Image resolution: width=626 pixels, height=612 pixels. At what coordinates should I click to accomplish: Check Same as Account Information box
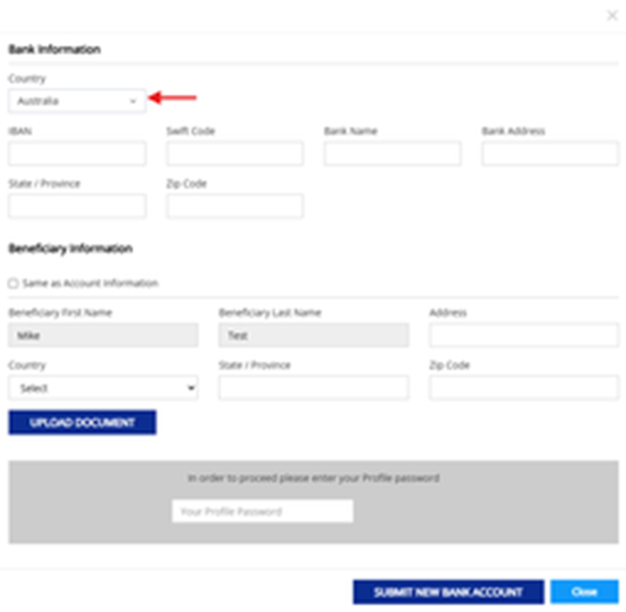(13, 283)
